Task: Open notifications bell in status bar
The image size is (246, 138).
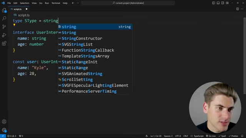Action: pyautogui.click(x=242, y=136)
